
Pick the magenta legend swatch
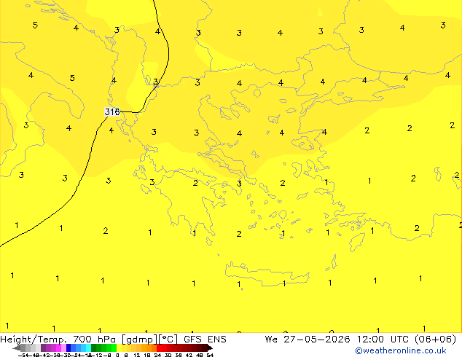point(58,348)
